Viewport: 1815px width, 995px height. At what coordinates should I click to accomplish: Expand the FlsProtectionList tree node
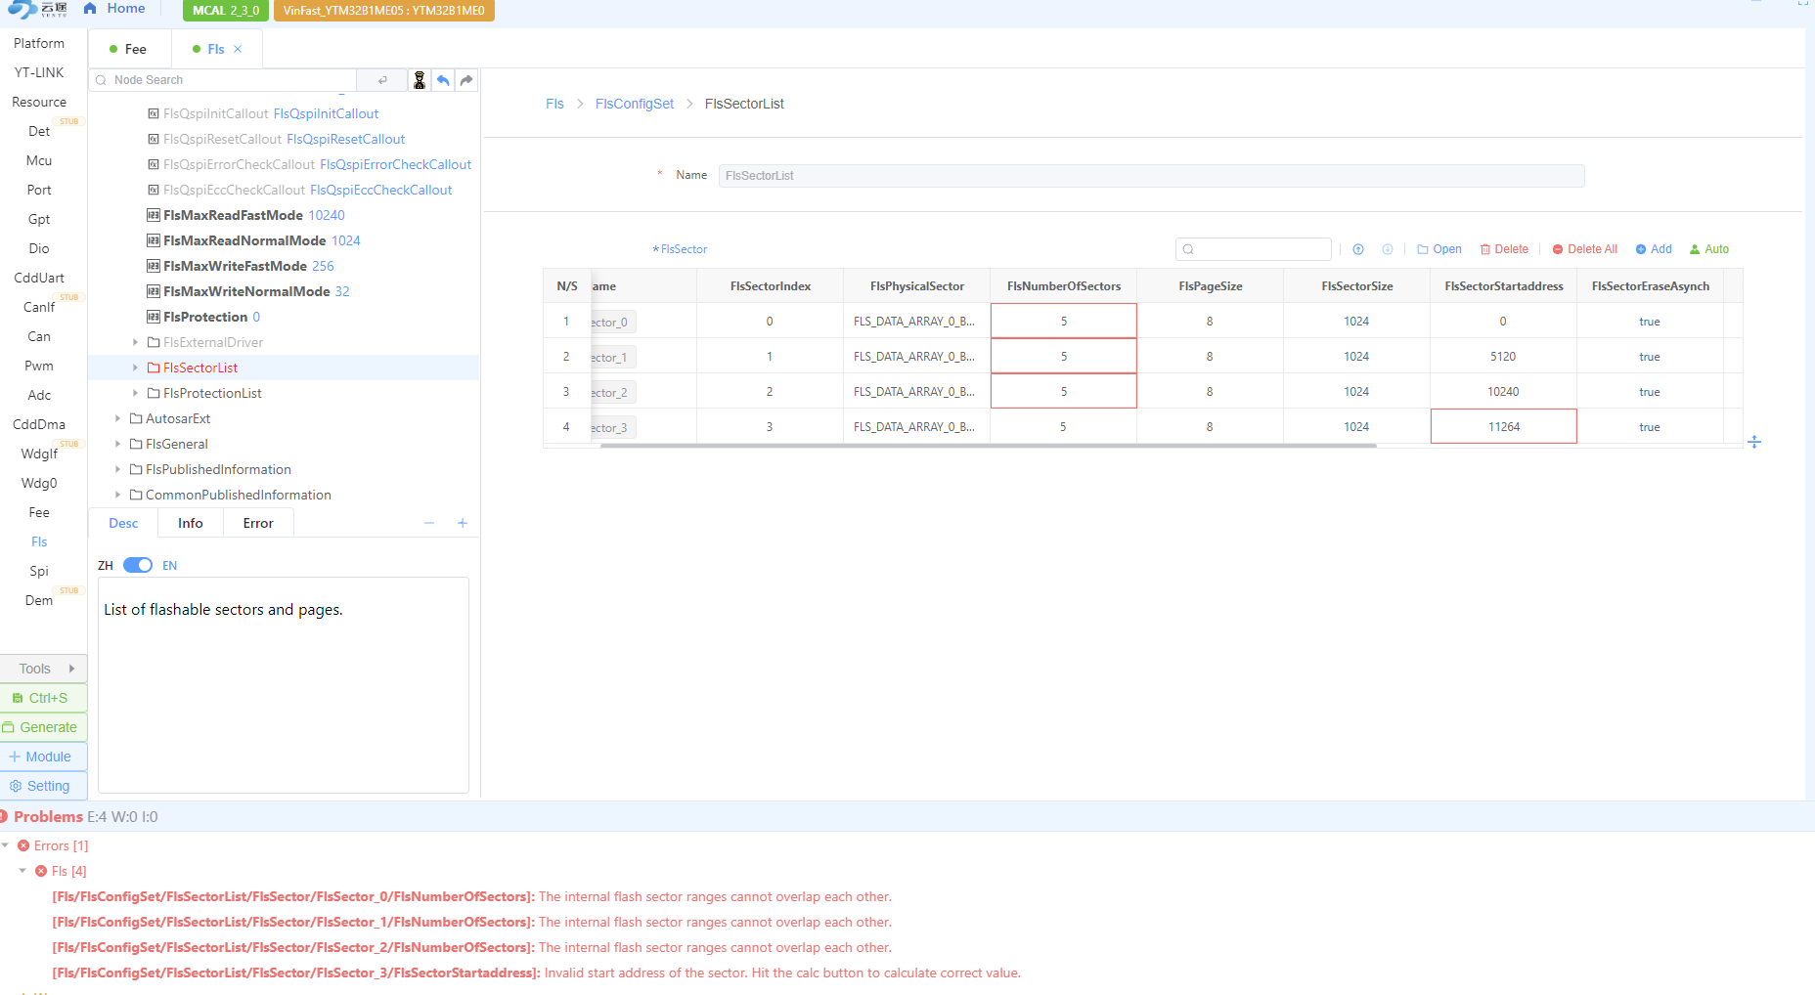tap(135, 393)
